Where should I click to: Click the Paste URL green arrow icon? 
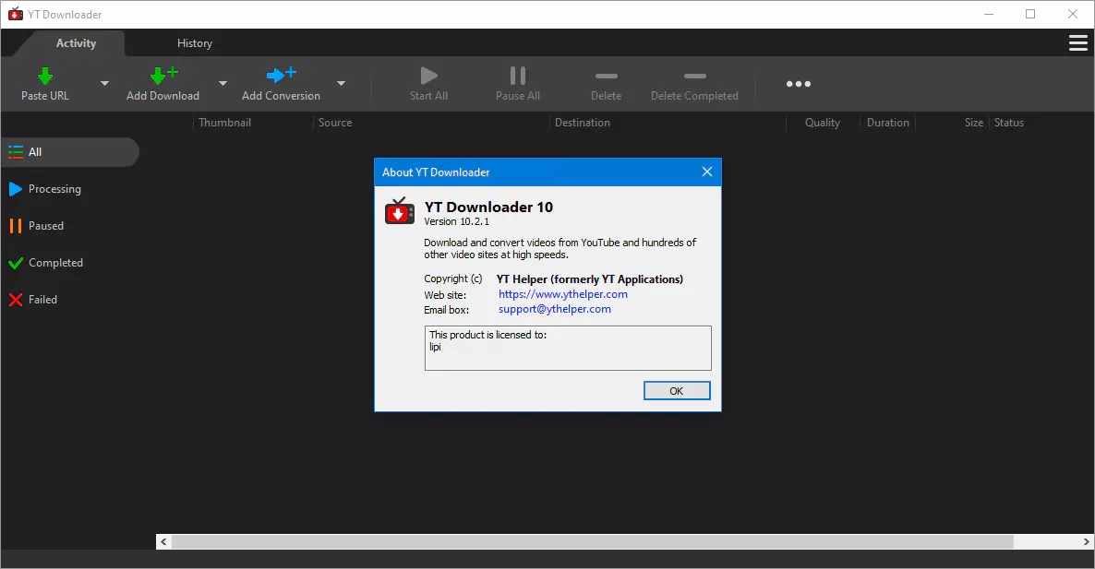click(44, 76)
